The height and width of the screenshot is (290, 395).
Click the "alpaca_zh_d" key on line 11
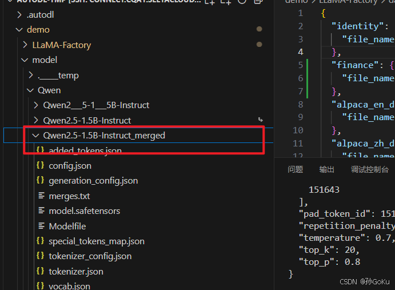pos(363,144)
